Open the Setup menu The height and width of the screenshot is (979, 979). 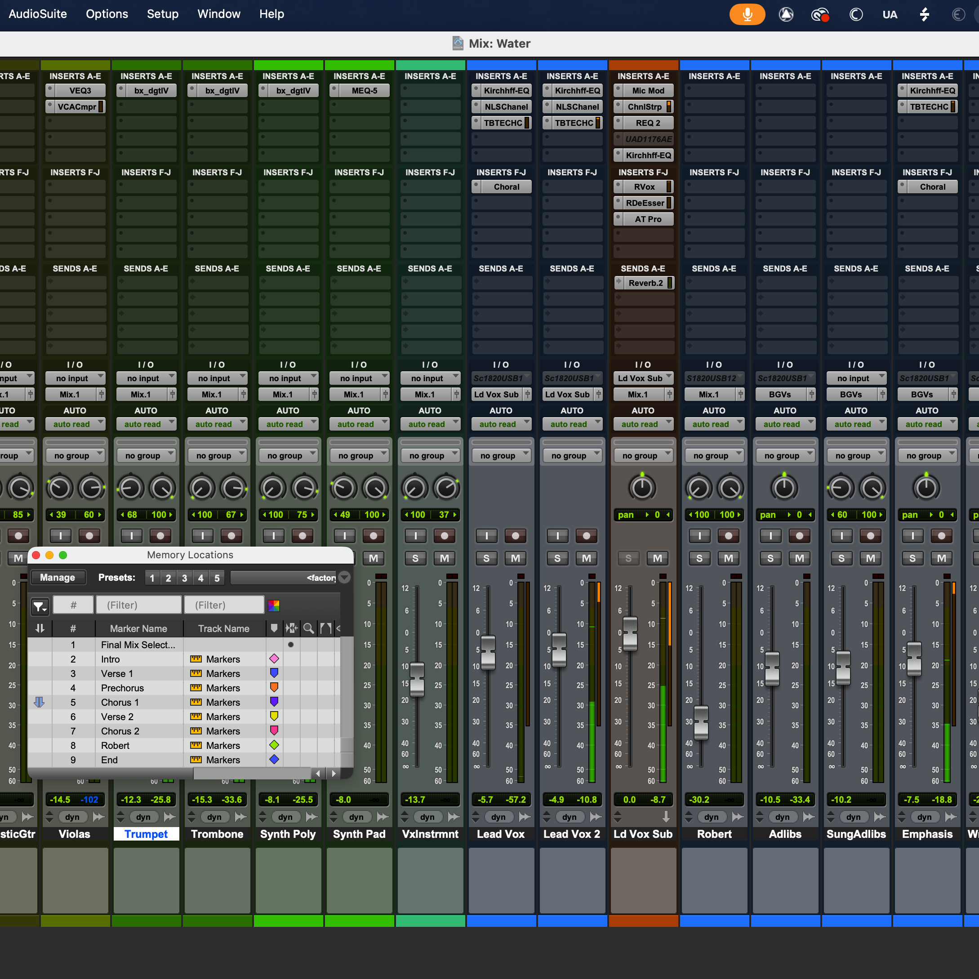[x=163, y=14]
